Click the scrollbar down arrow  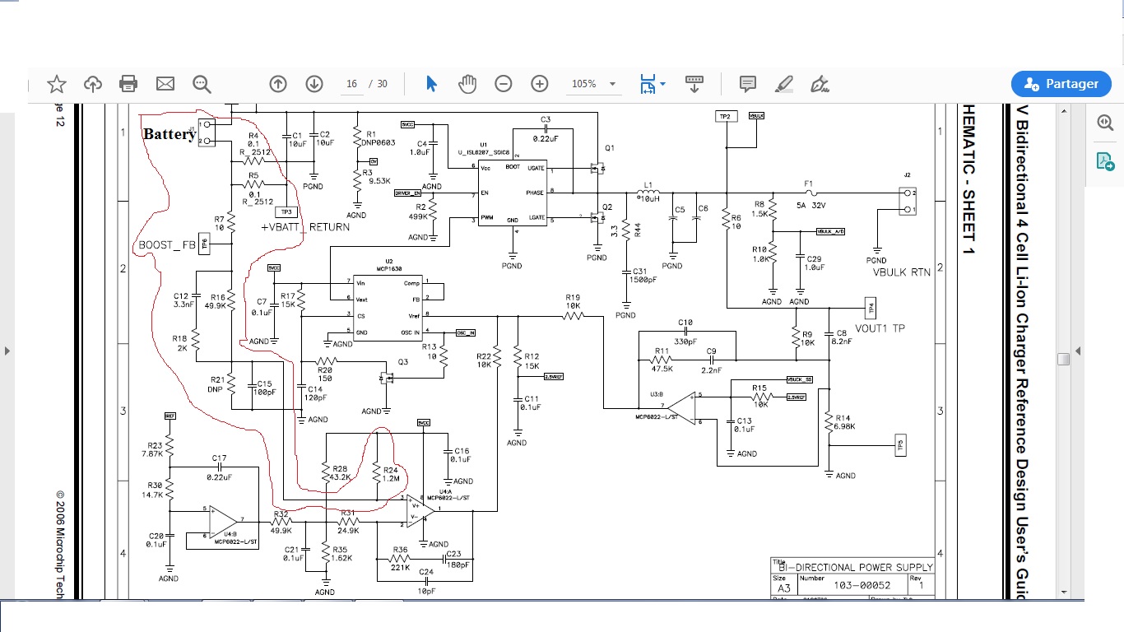1063,592
